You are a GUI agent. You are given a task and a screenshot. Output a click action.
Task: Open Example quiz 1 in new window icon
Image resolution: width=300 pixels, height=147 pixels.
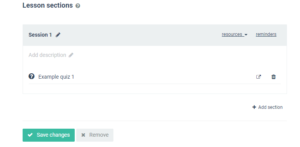(259, 77)
